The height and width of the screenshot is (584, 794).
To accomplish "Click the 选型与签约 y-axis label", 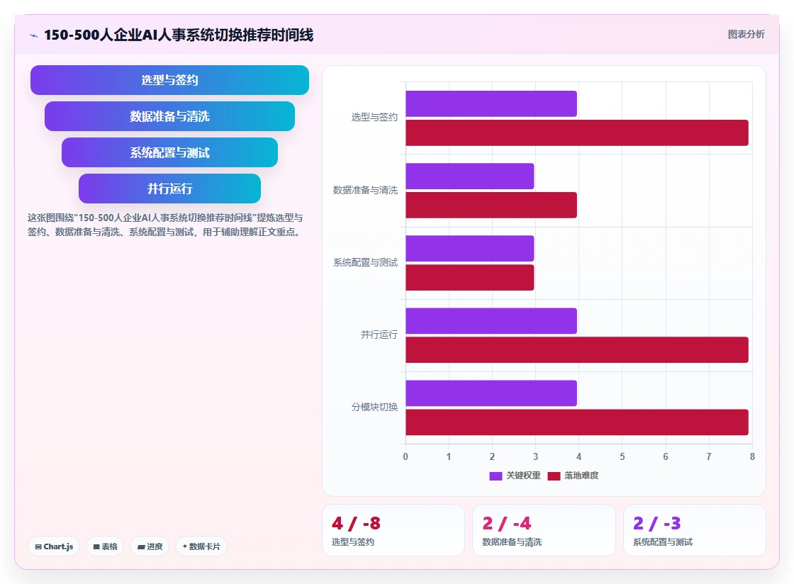I will click(x=375, y=118).
